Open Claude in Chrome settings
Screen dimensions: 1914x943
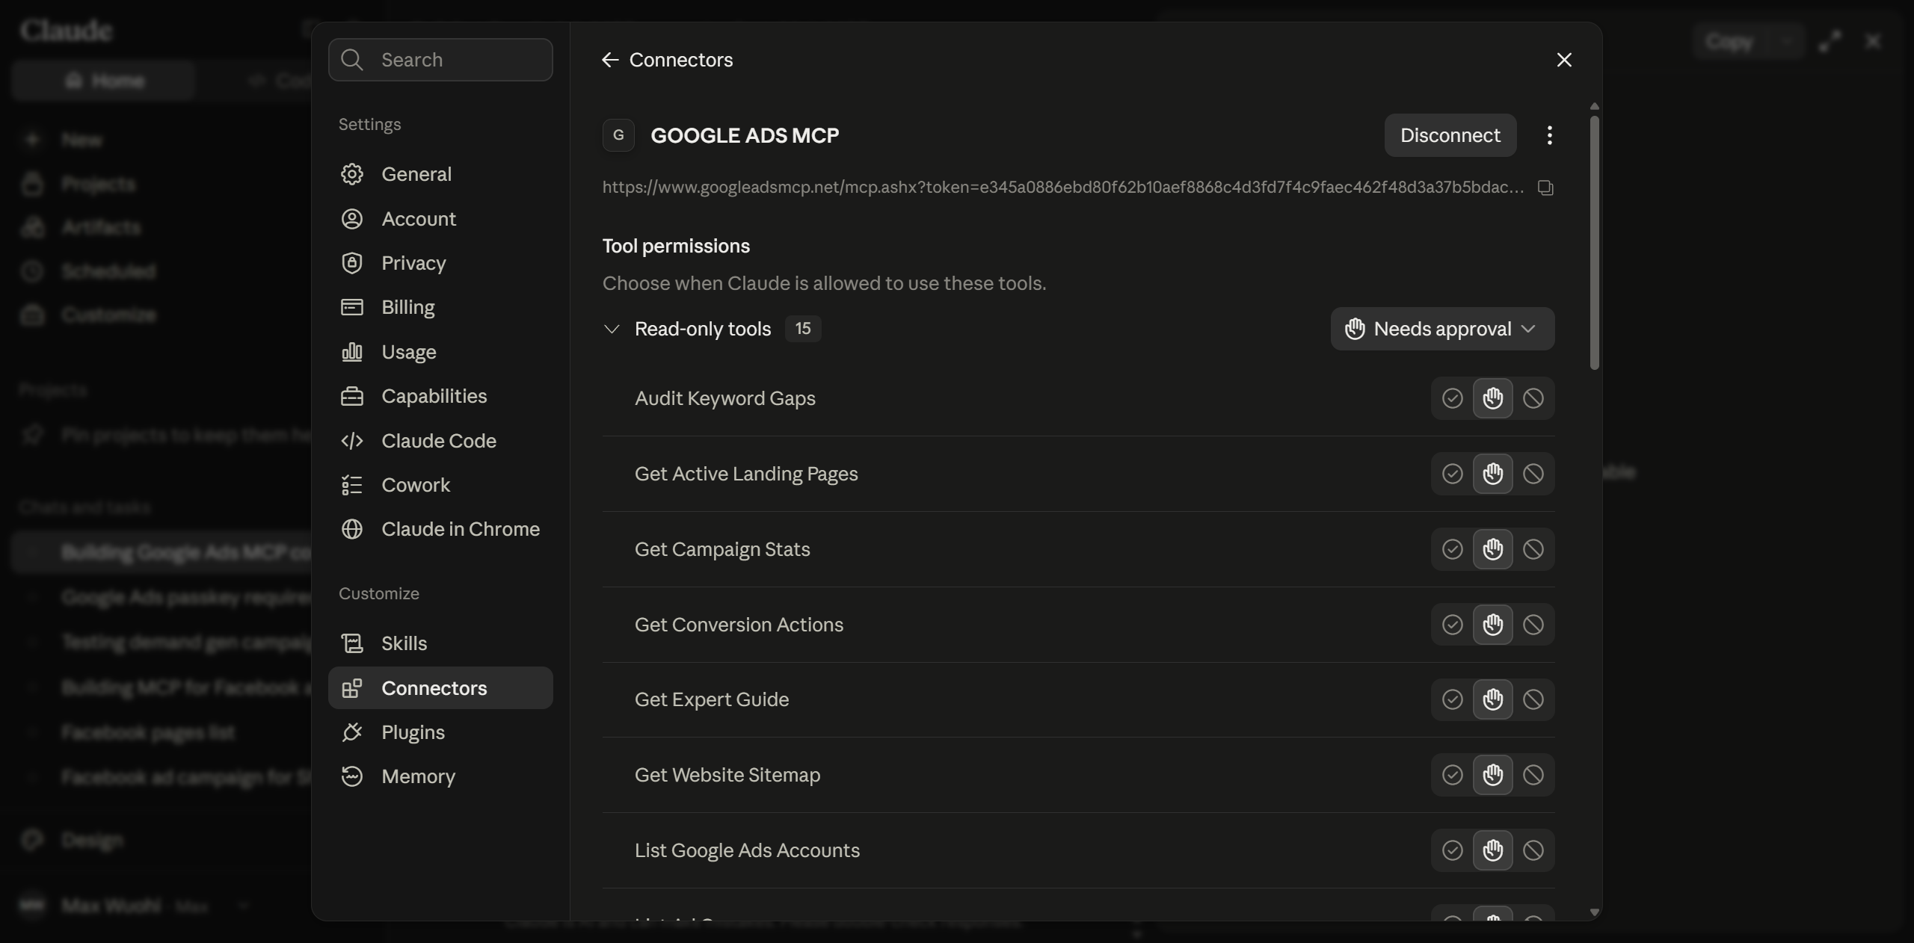point(440,529)
